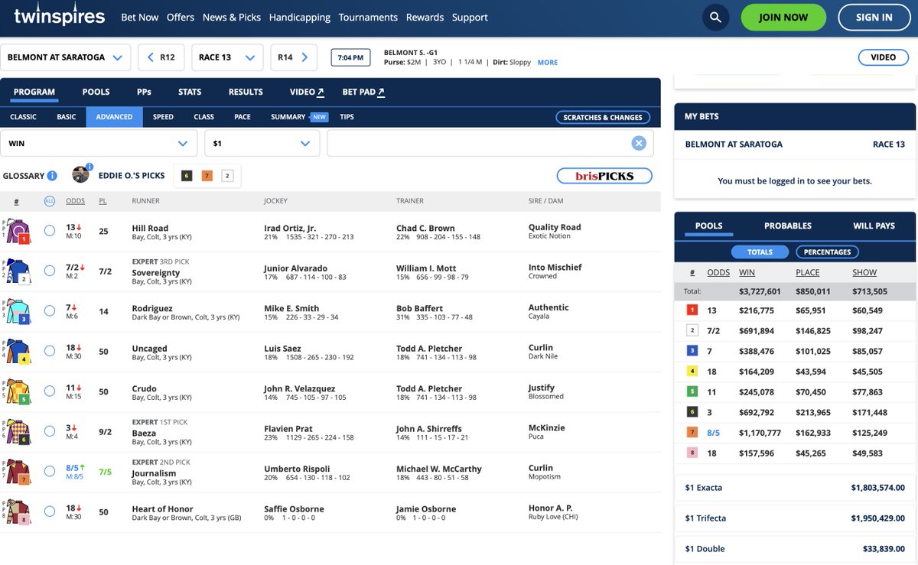
Task: Open VIDEO button at top right
Action: (x=884, y=57)
